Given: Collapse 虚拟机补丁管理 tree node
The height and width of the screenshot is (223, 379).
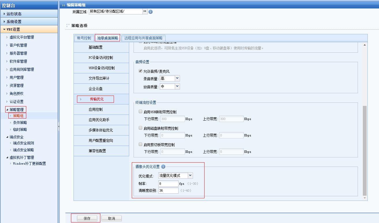Looking at the screenshot, I should 7,157.
